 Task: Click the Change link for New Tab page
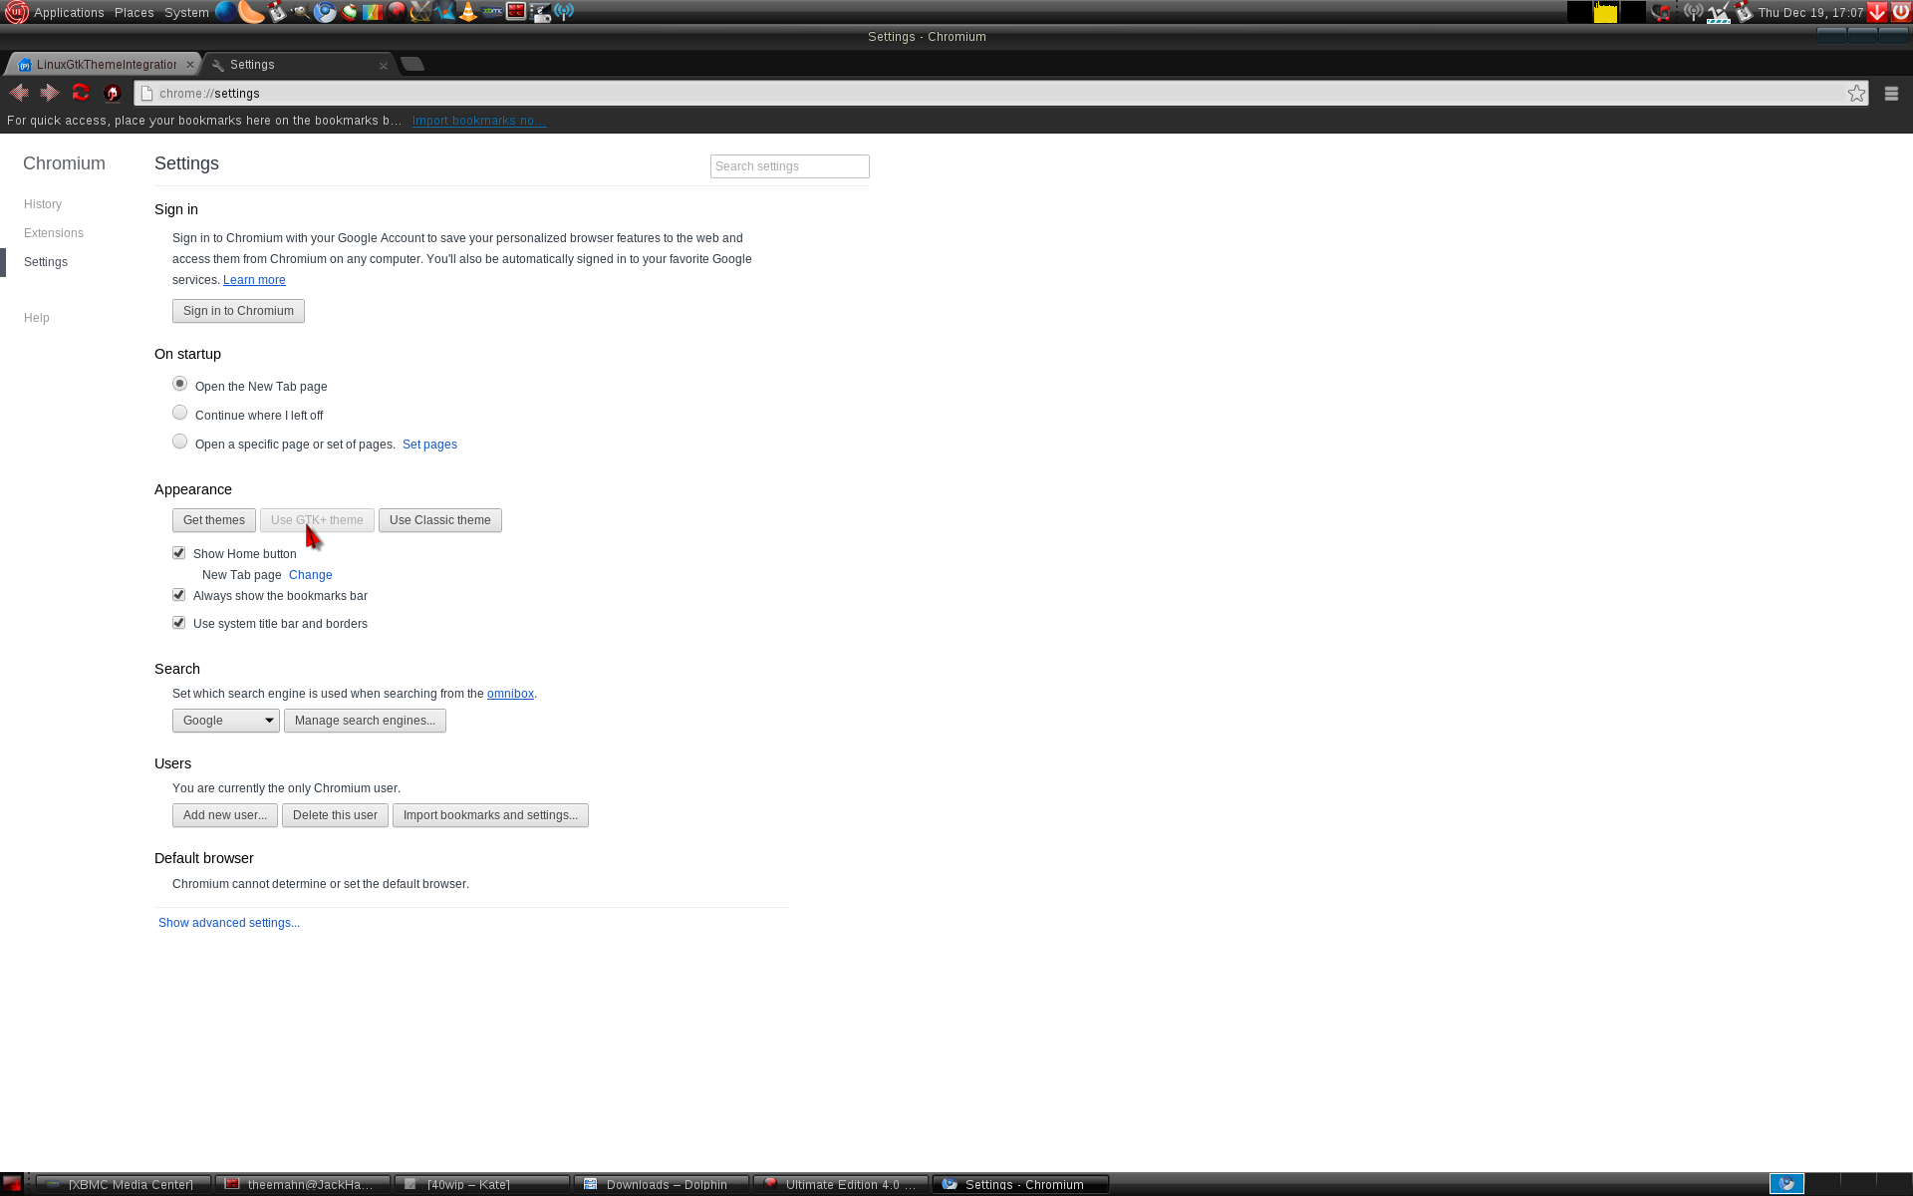[x=311, y=575]
